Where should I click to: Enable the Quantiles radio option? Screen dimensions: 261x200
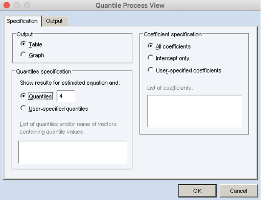(x=23, y=97)
